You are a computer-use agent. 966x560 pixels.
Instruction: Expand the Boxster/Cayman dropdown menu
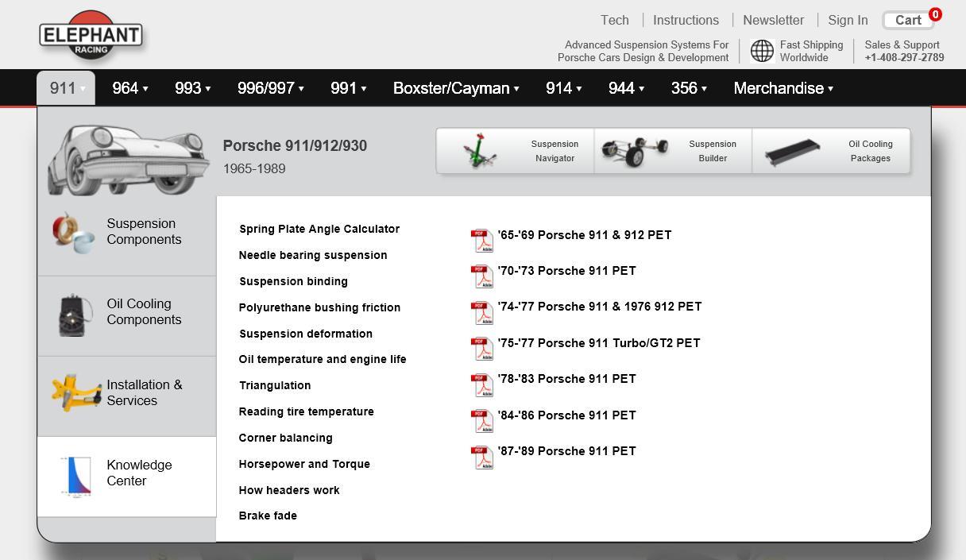click(456, 88)
